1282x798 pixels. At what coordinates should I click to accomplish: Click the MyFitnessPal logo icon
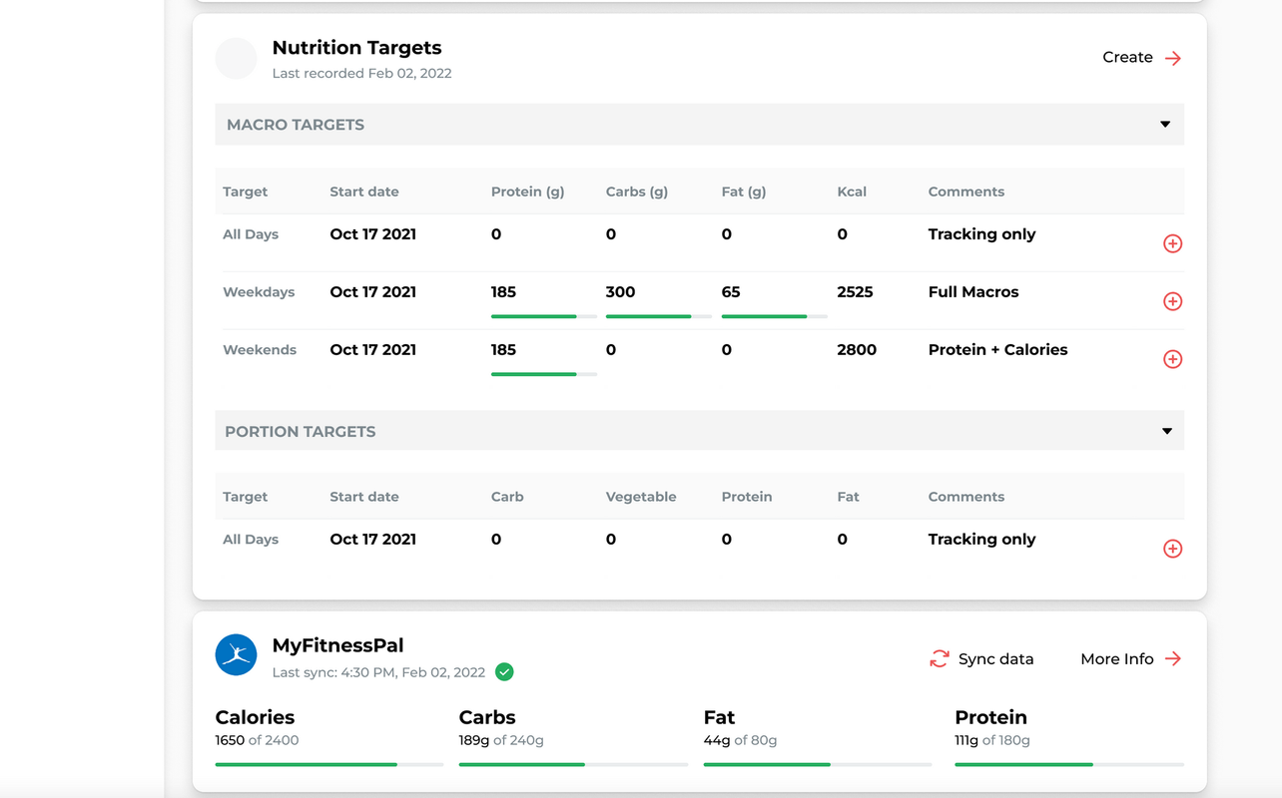coord(237,655)
